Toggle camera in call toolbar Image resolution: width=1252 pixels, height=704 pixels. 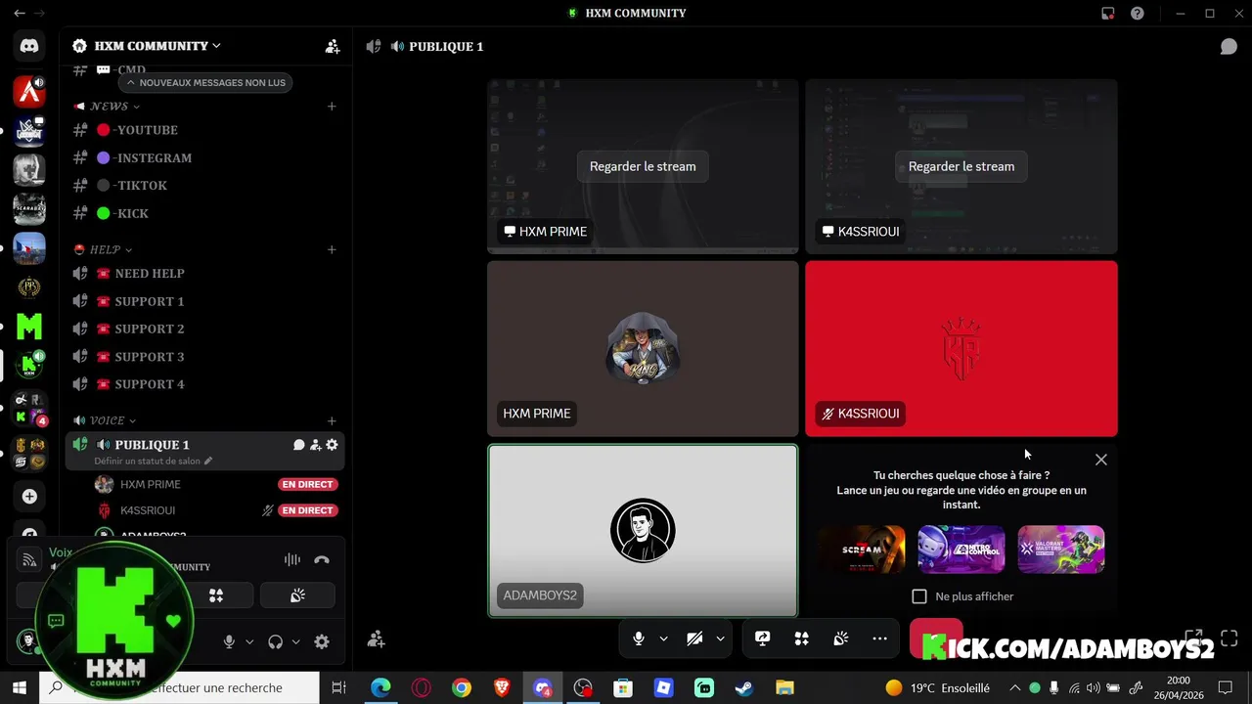tap(694, 638)
